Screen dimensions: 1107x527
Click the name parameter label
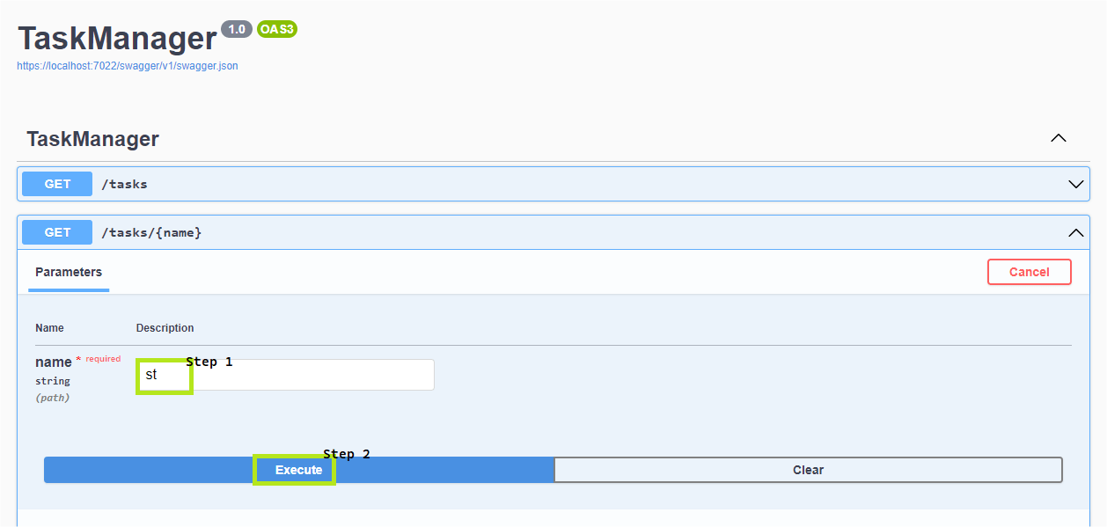point(54,362)
